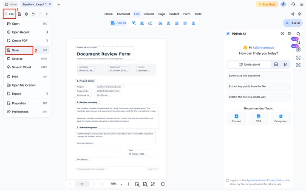The image size is (306, 191).
Task: Close the Signature PDF document tab
Action: click(50, 4)
